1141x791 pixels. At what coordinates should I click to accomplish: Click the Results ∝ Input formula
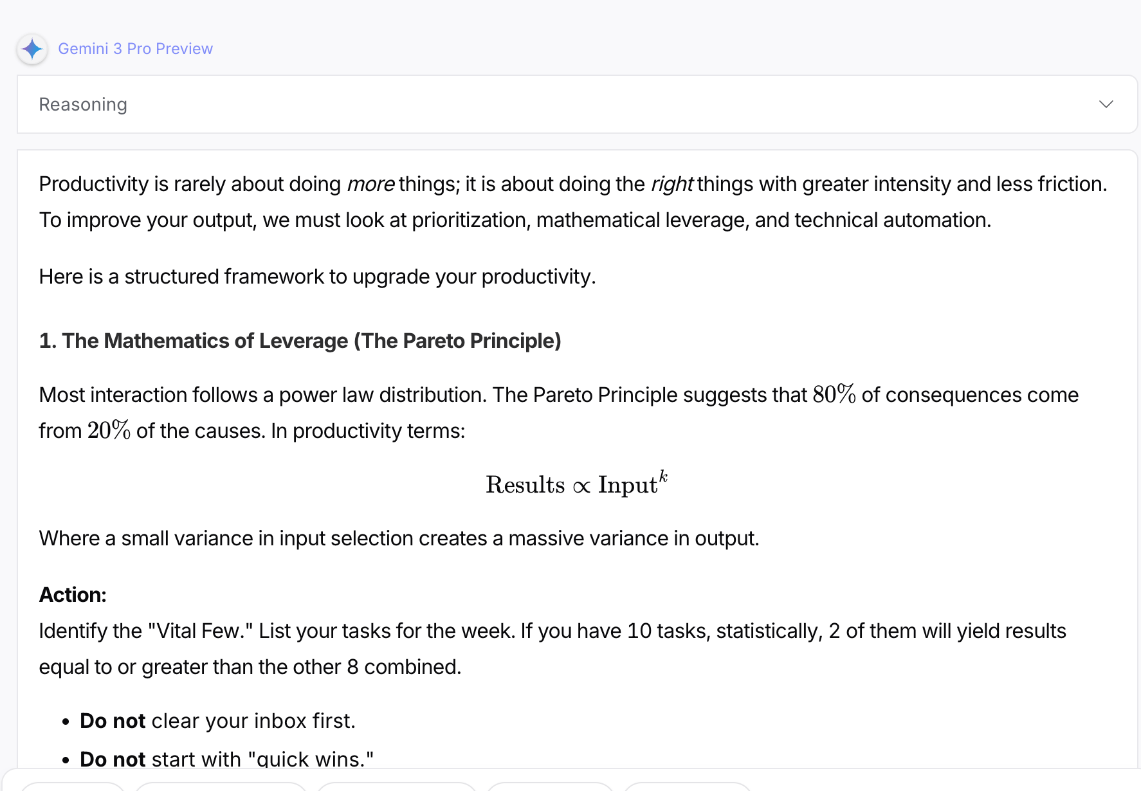coord(576,484)
